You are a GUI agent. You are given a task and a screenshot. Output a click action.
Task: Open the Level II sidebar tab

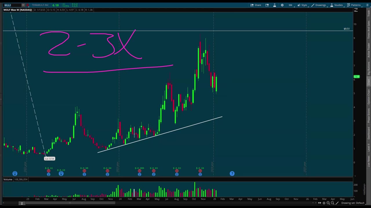(x=369, y=148)
